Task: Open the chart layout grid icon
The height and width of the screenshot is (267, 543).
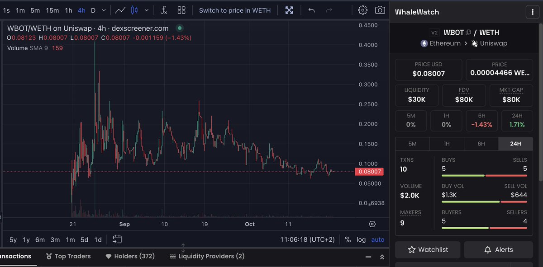Action: (x=181, y=10)
